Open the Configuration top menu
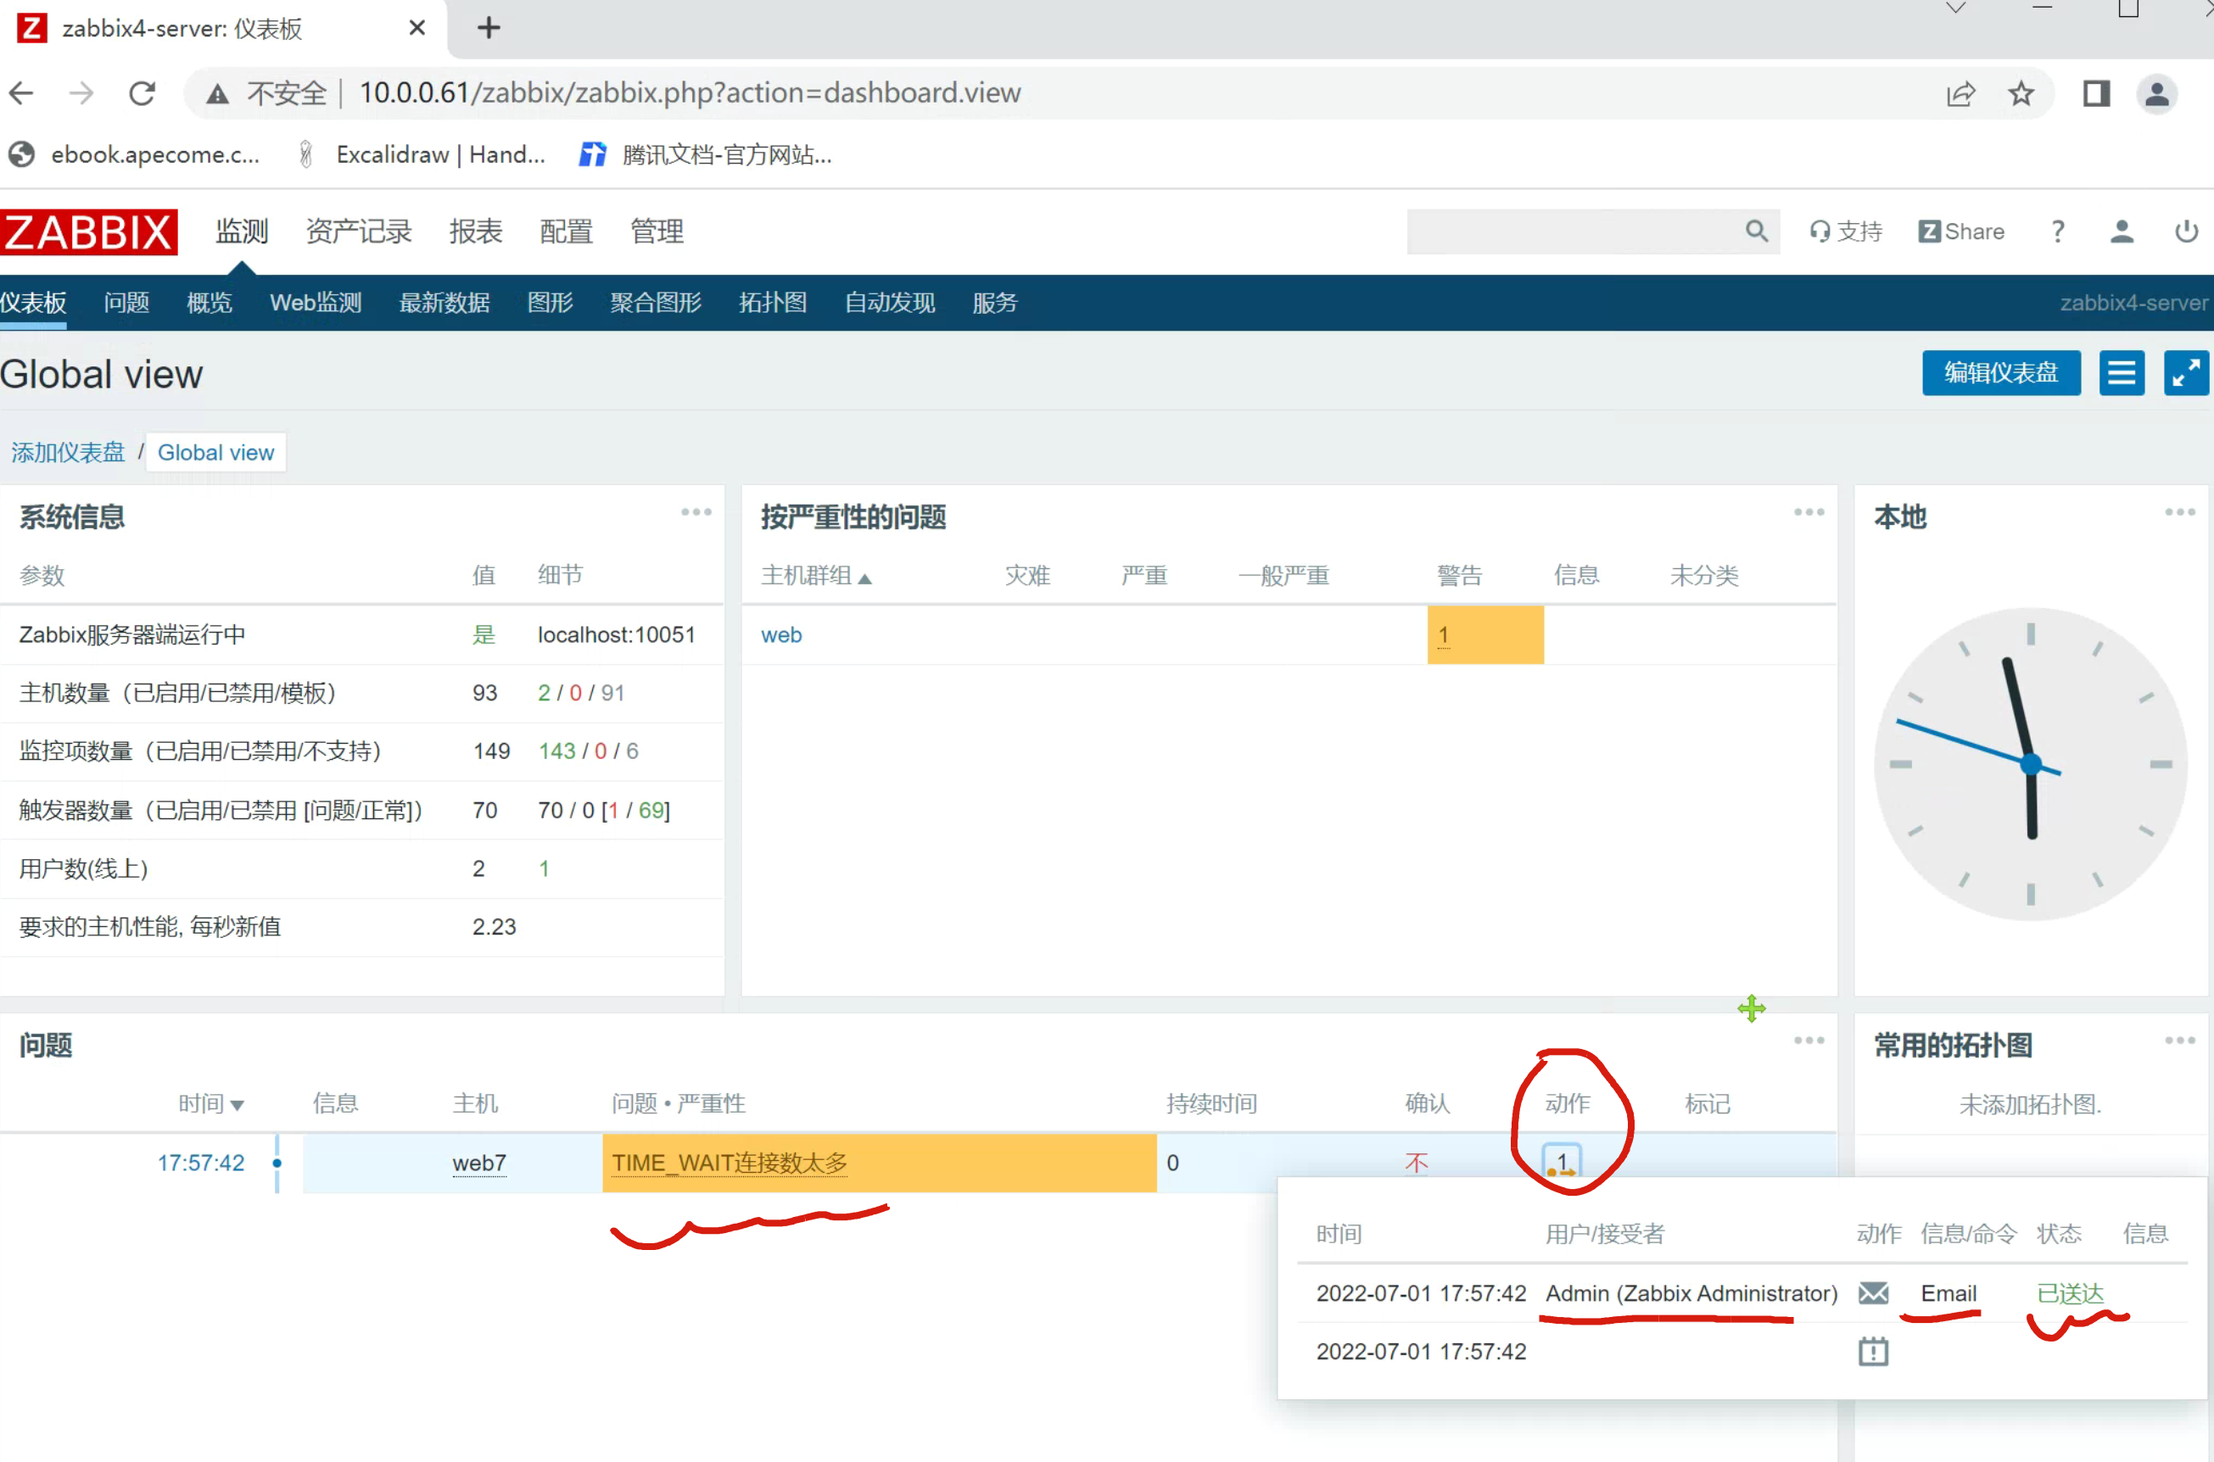Screen dimensions: 2214x1462 click(565, 232)
